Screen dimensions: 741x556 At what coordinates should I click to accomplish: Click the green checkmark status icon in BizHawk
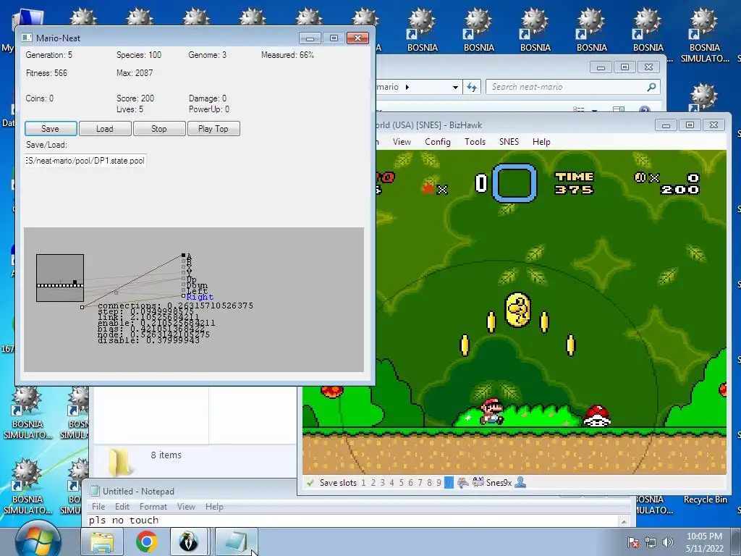click(310, 483)
